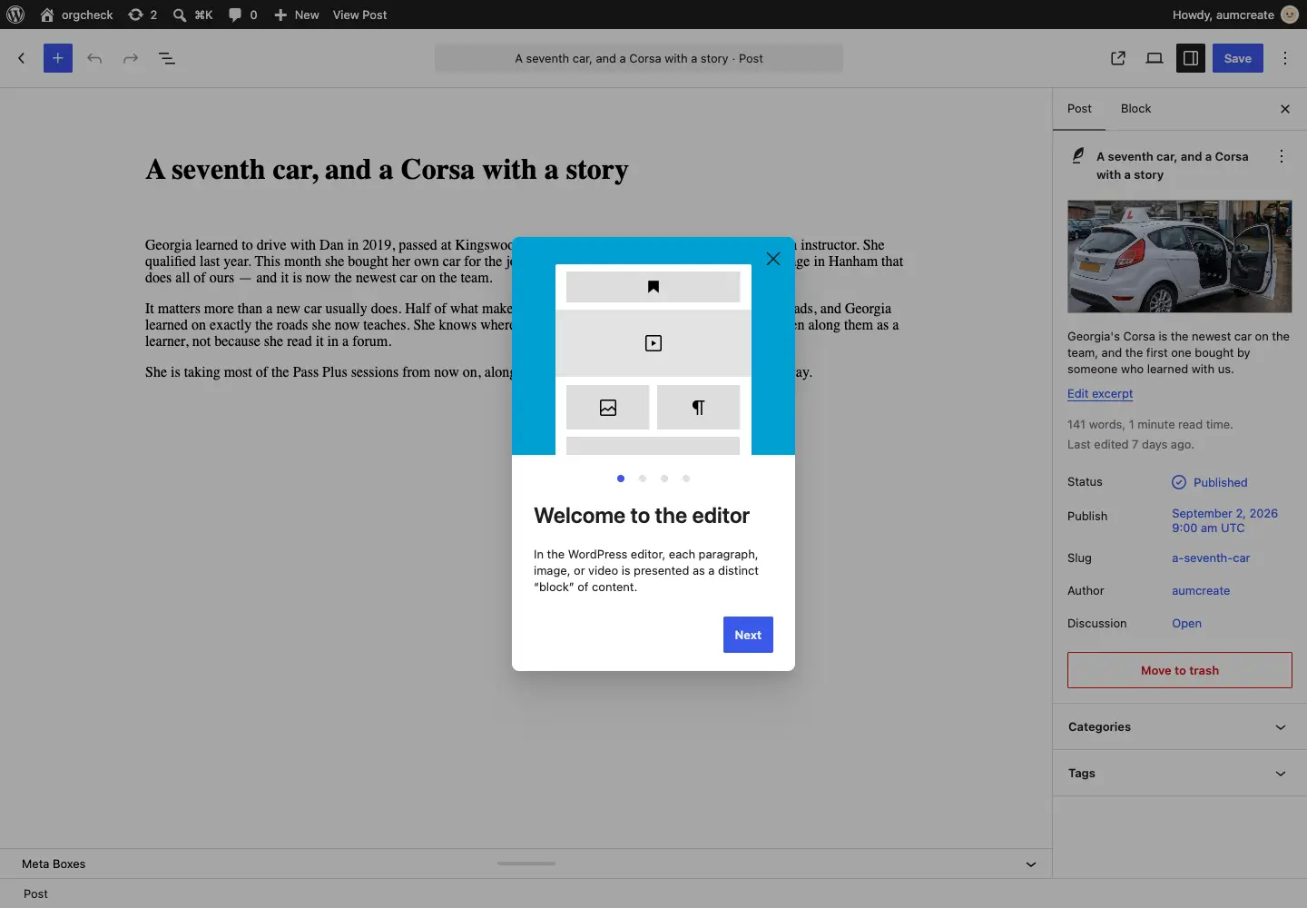Open the device preview options
Screen dimensions: 1307x908
(x=1155, y=58)
